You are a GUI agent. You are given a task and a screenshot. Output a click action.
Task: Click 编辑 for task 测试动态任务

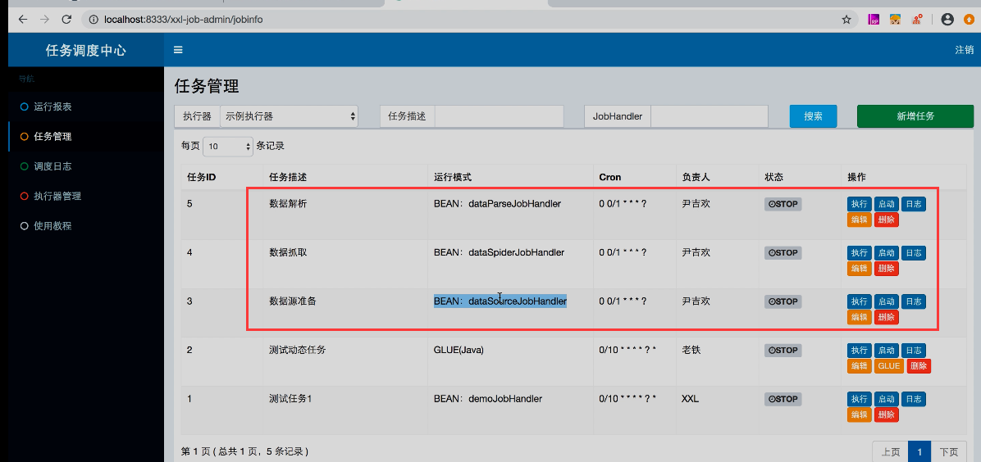[859, 365]
